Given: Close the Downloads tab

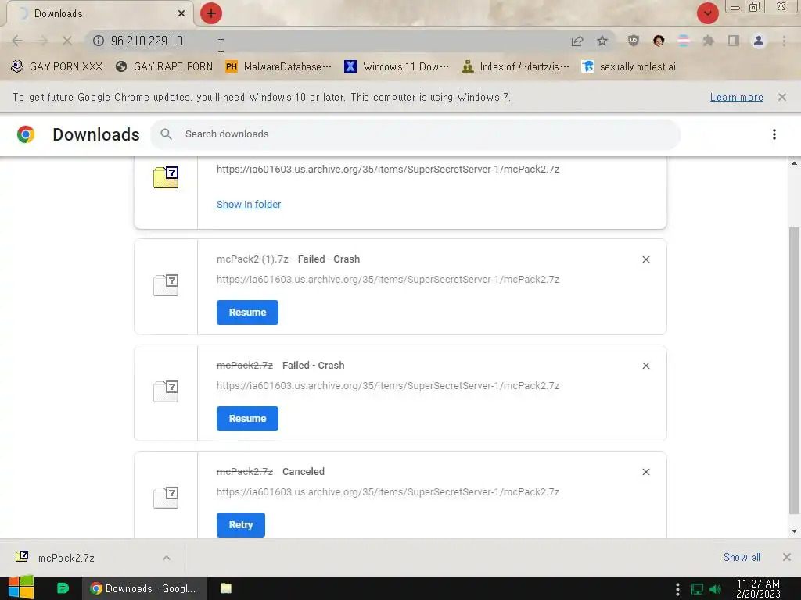Looking at the screenshot, I should point(181,13).
